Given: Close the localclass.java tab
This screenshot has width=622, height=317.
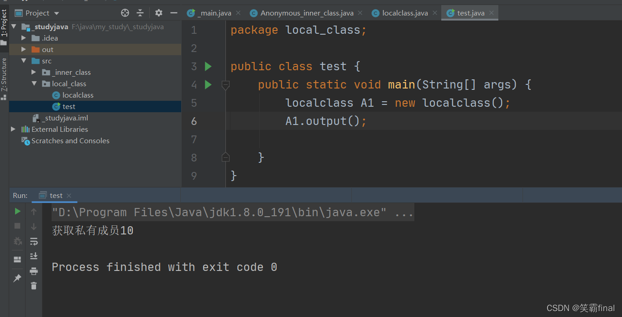Looking at the screenshot, I should click(434, 13).
